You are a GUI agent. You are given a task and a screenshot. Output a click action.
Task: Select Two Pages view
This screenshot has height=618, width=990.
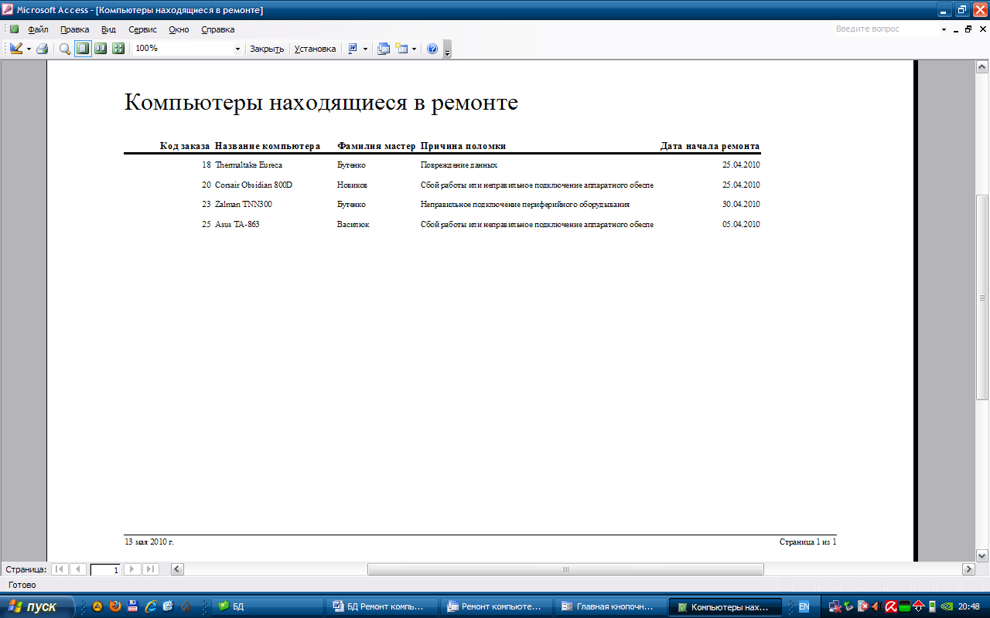(x=101, y=49)
